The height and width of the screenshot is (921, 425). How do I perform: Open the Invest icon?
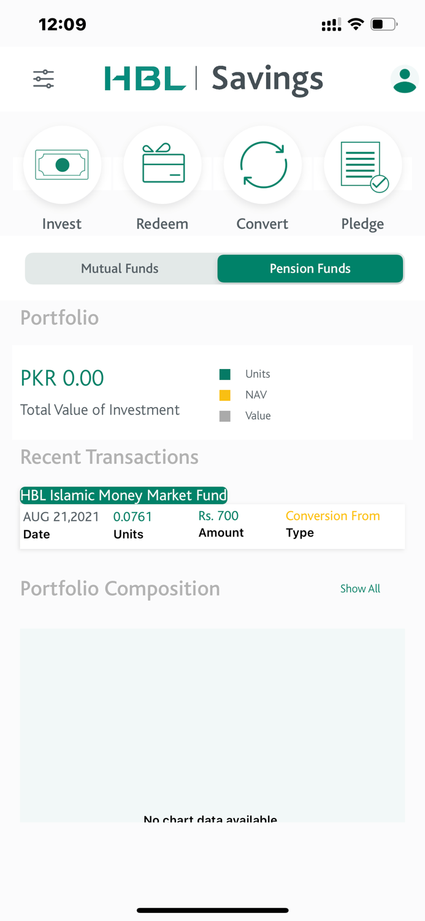tap(62, 165)
